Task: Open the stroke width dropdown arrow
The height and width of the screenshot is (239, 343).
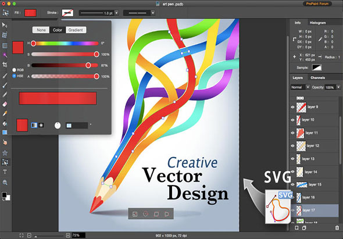Action: coord(117,13)
